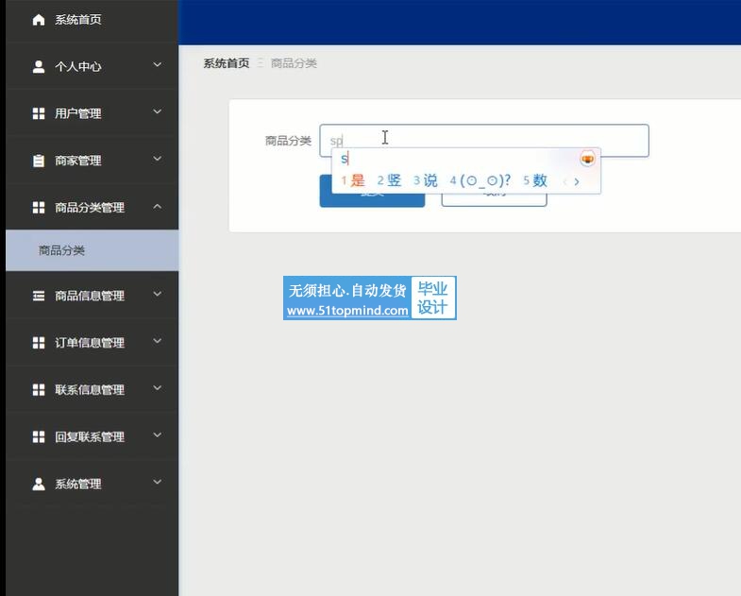Open the 用户管理 sidebar menu
Viewport: 741px width, 596px height.
pyautogui.click(x=93, y=113)
